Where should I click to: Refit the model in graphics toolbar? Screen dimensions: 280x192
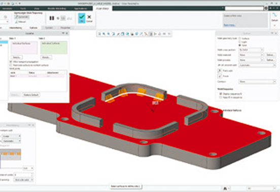point(99,34)
